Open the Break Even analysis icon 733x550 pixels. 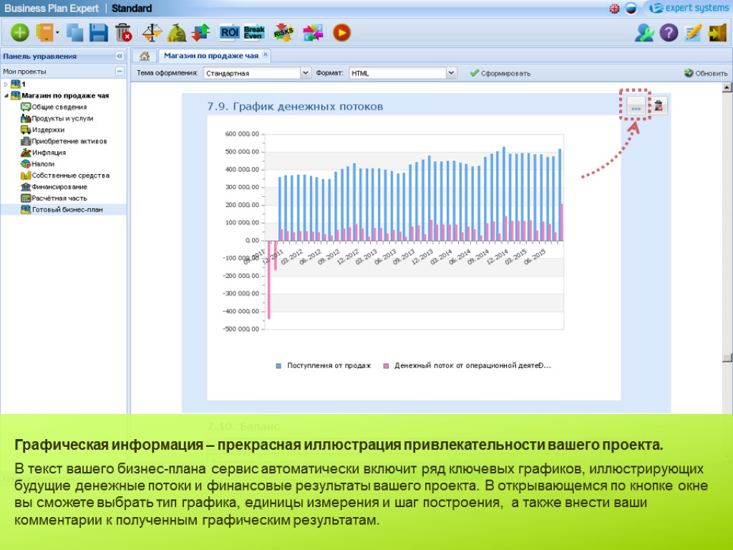click(254, 32)
